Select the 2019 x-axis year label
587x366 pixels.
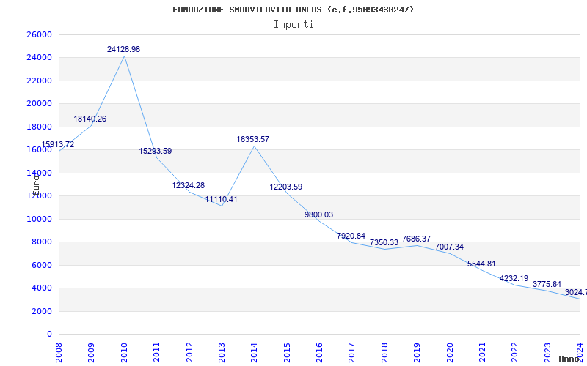point(417,351)
